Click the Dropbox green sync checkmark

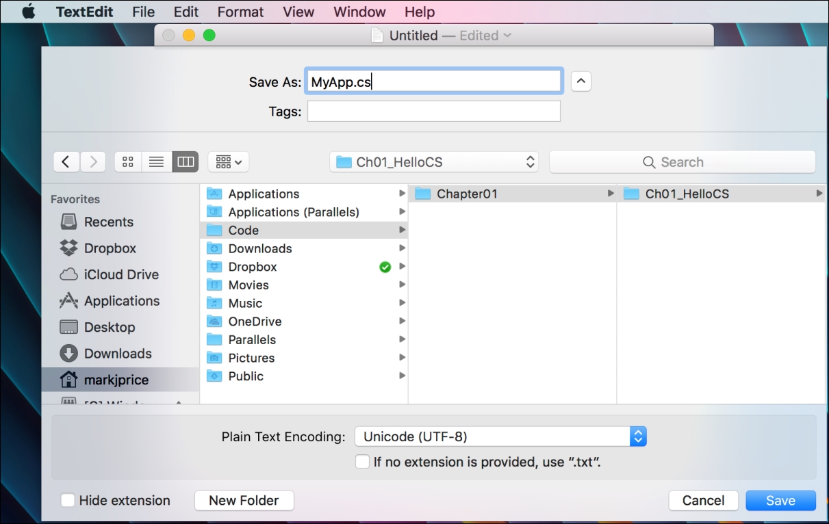pos(385,267)
